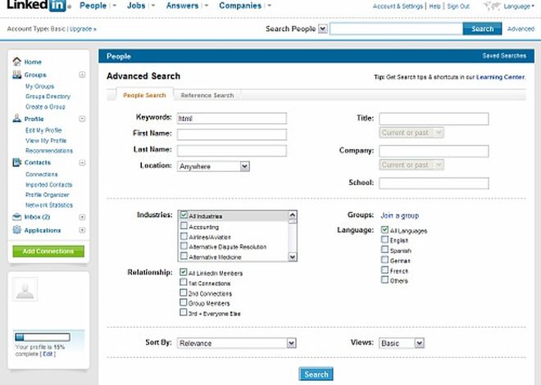Switch to the Reference Search tab

click(x=207, y=96)
